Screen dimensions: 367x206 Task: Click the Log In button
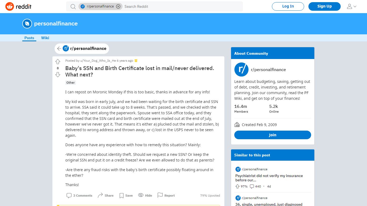(x=288, y=6)
